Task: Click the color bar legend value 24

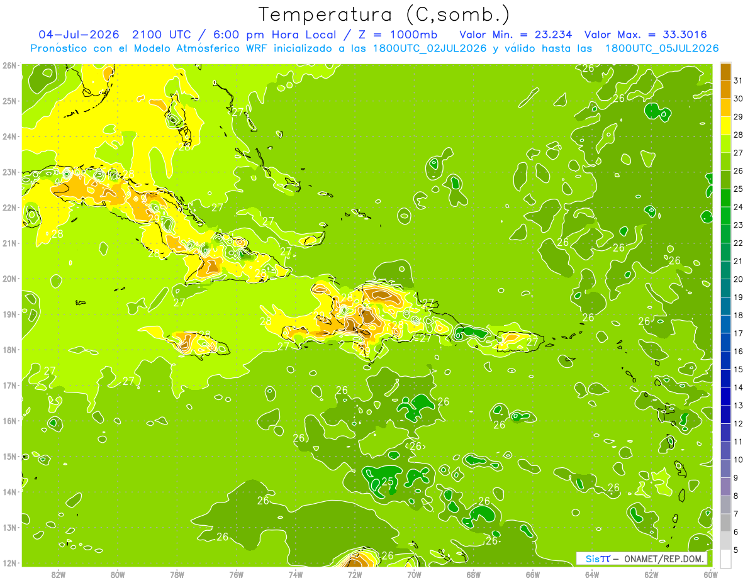Action: tap(739, 207)
